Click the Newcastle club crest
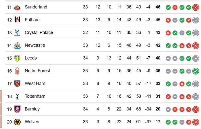This screenshot has width=201, height=129. (x=17, y=45)
